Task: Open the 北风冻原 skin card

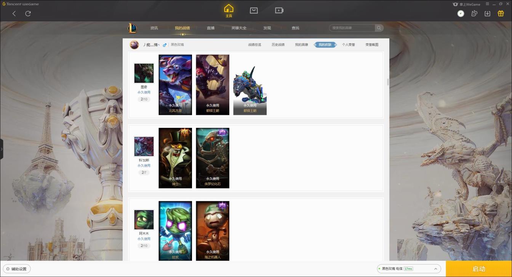Action: (x=175, y=85)
